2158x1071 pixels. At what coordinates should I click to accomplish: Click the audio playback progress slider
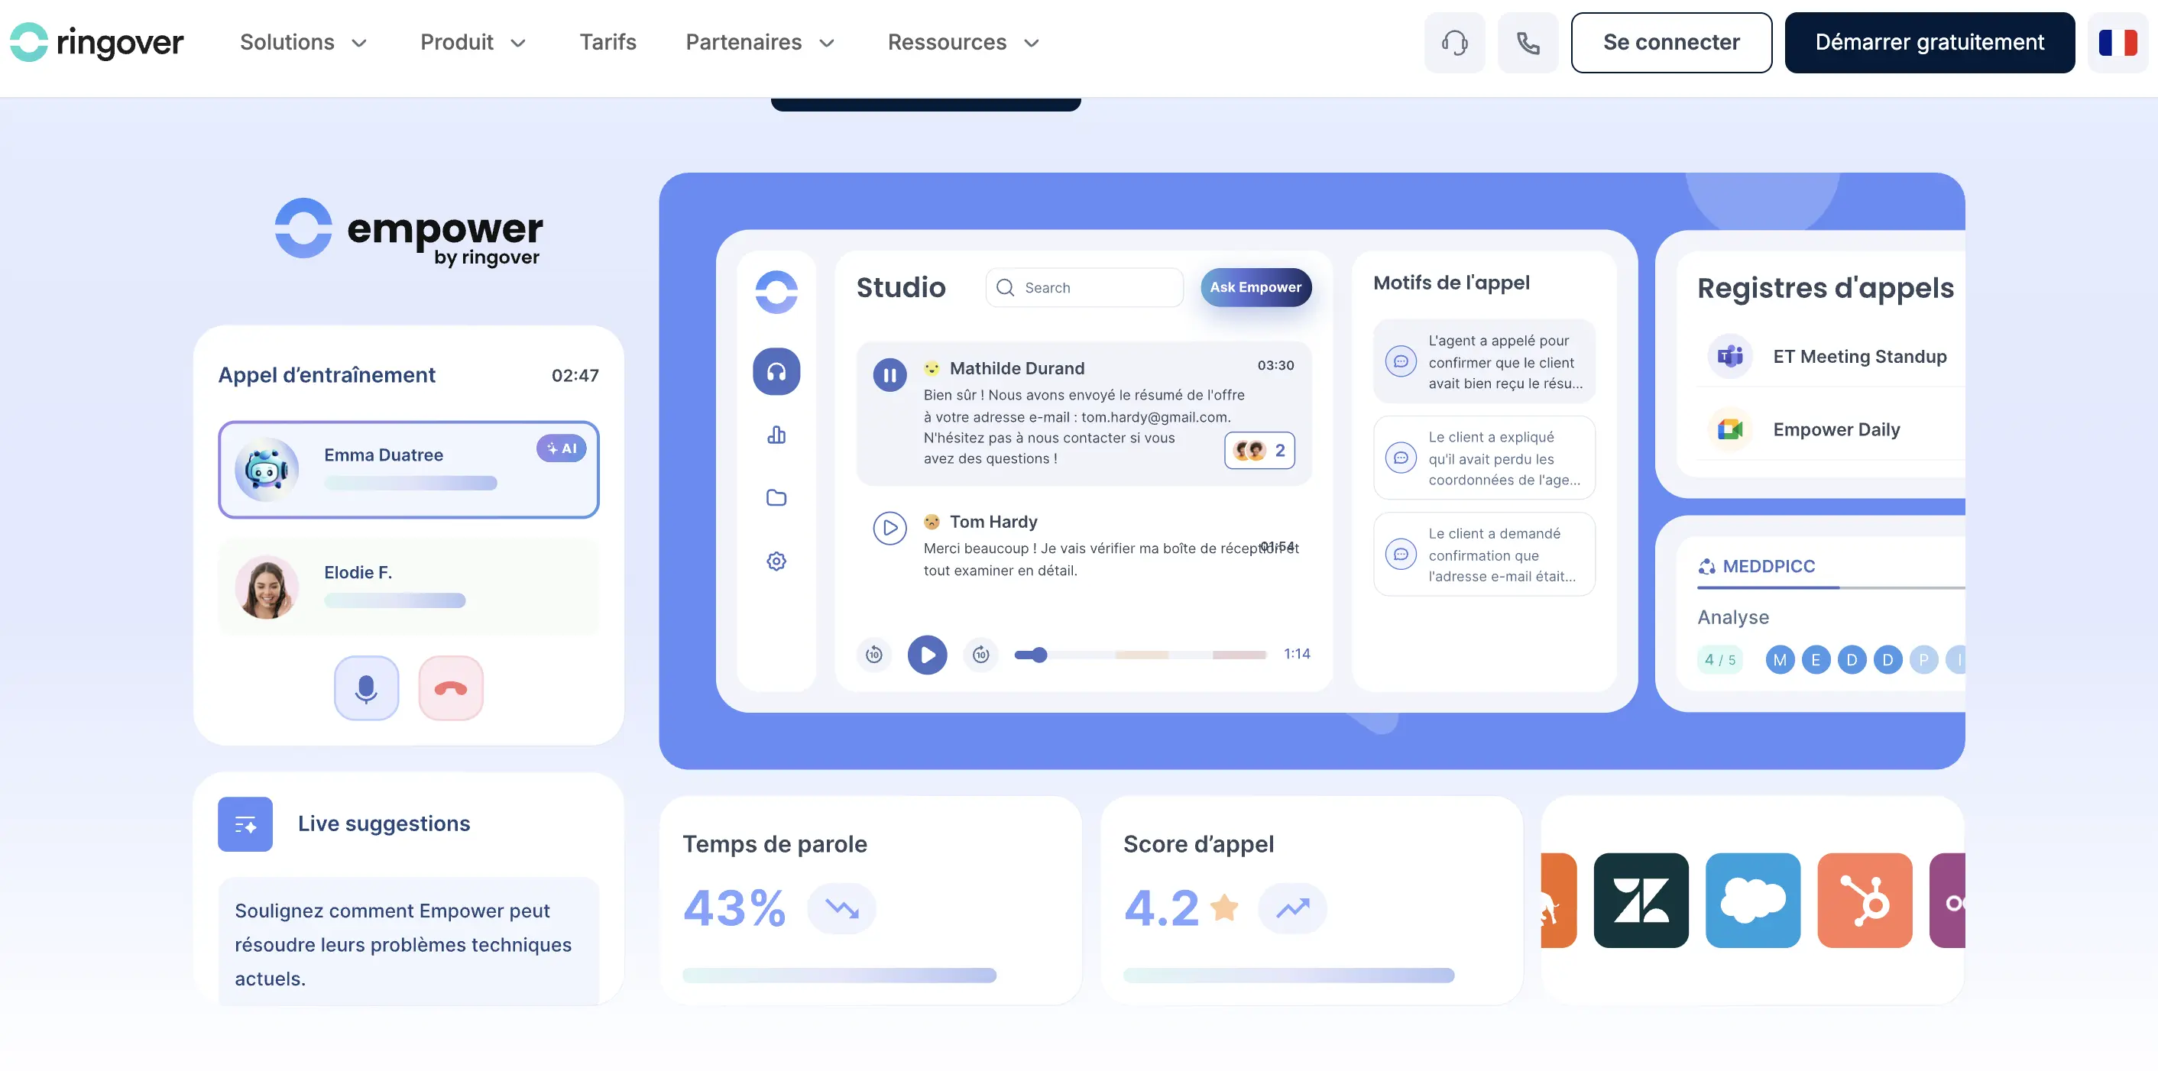(1139, 655)
